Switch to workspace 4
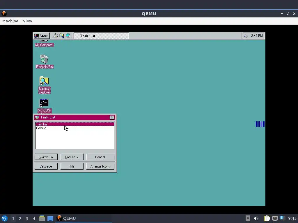The width and height of the screenshot is (298, 223). point(34,219)
